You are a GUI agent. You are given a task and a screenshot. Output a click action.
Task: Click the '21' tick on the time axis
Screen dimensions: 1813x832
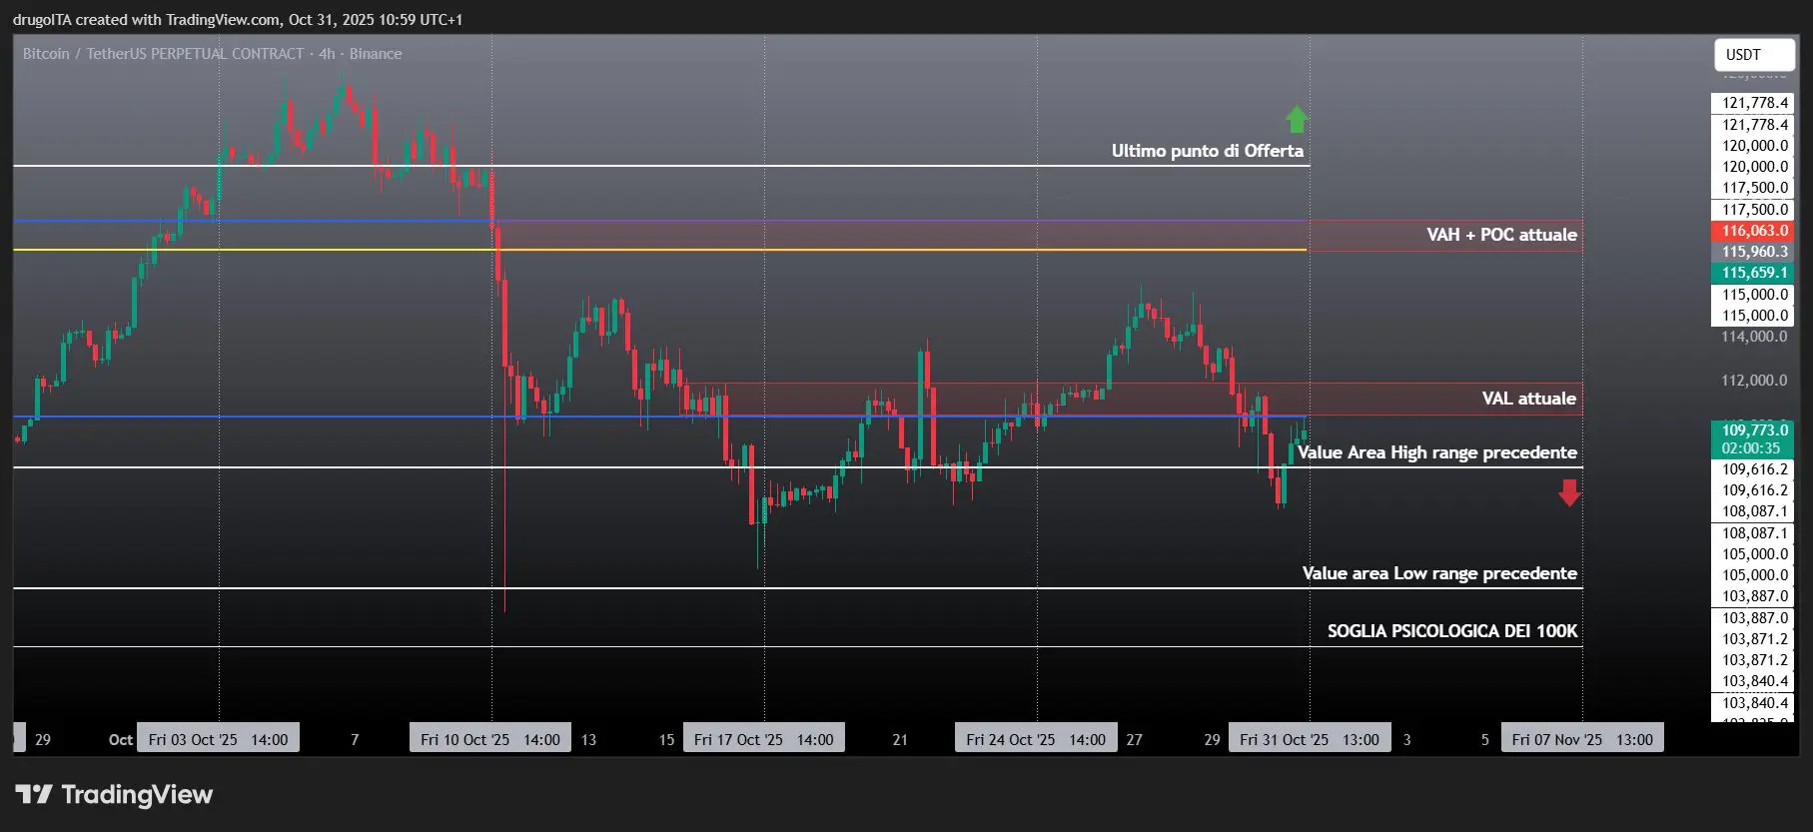point(900,740)
